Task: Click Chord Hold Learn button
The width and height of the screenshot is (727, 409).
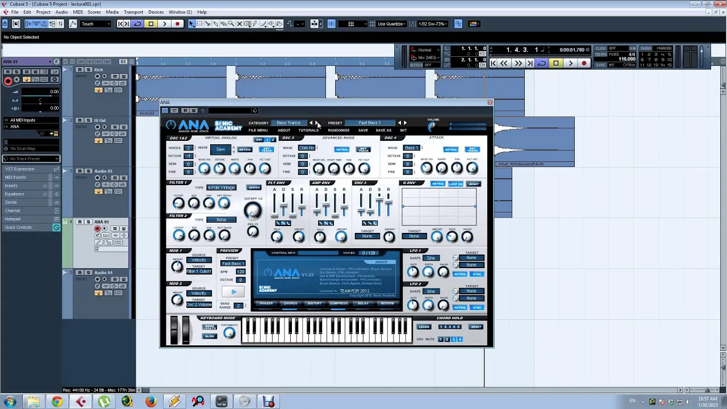Action: (x=424, y=327)
